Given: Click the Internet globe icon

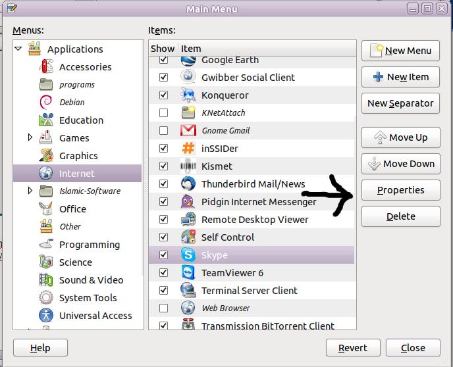Looking at the screenshot, I should (46, 173).
